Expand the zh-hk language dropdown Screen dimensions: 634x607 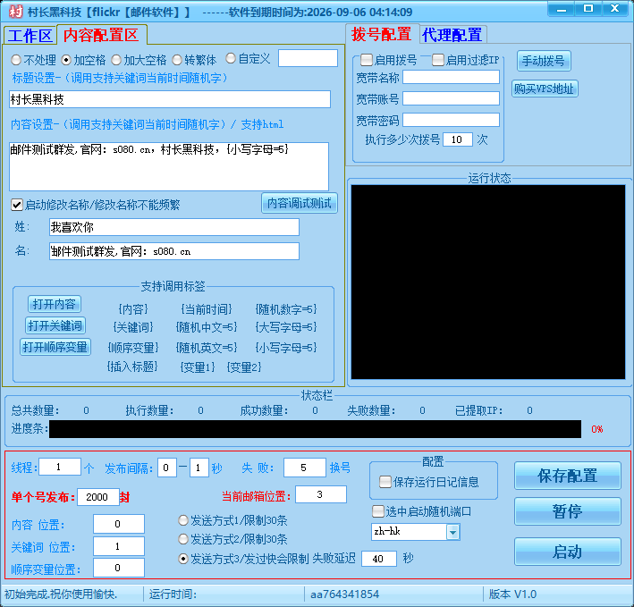[x=452, y=532]
